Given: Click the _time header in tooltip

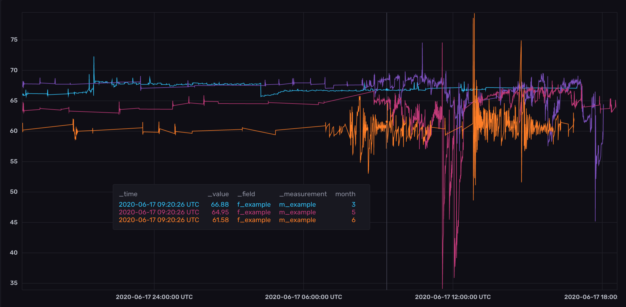Looking at the screenshot, I should coord(128,194).
